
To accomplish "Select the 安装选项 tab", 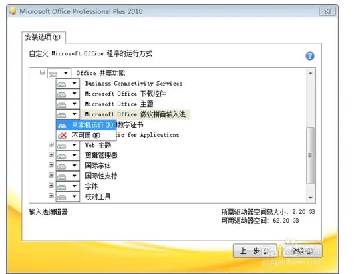I will click(x=43, y=37).
